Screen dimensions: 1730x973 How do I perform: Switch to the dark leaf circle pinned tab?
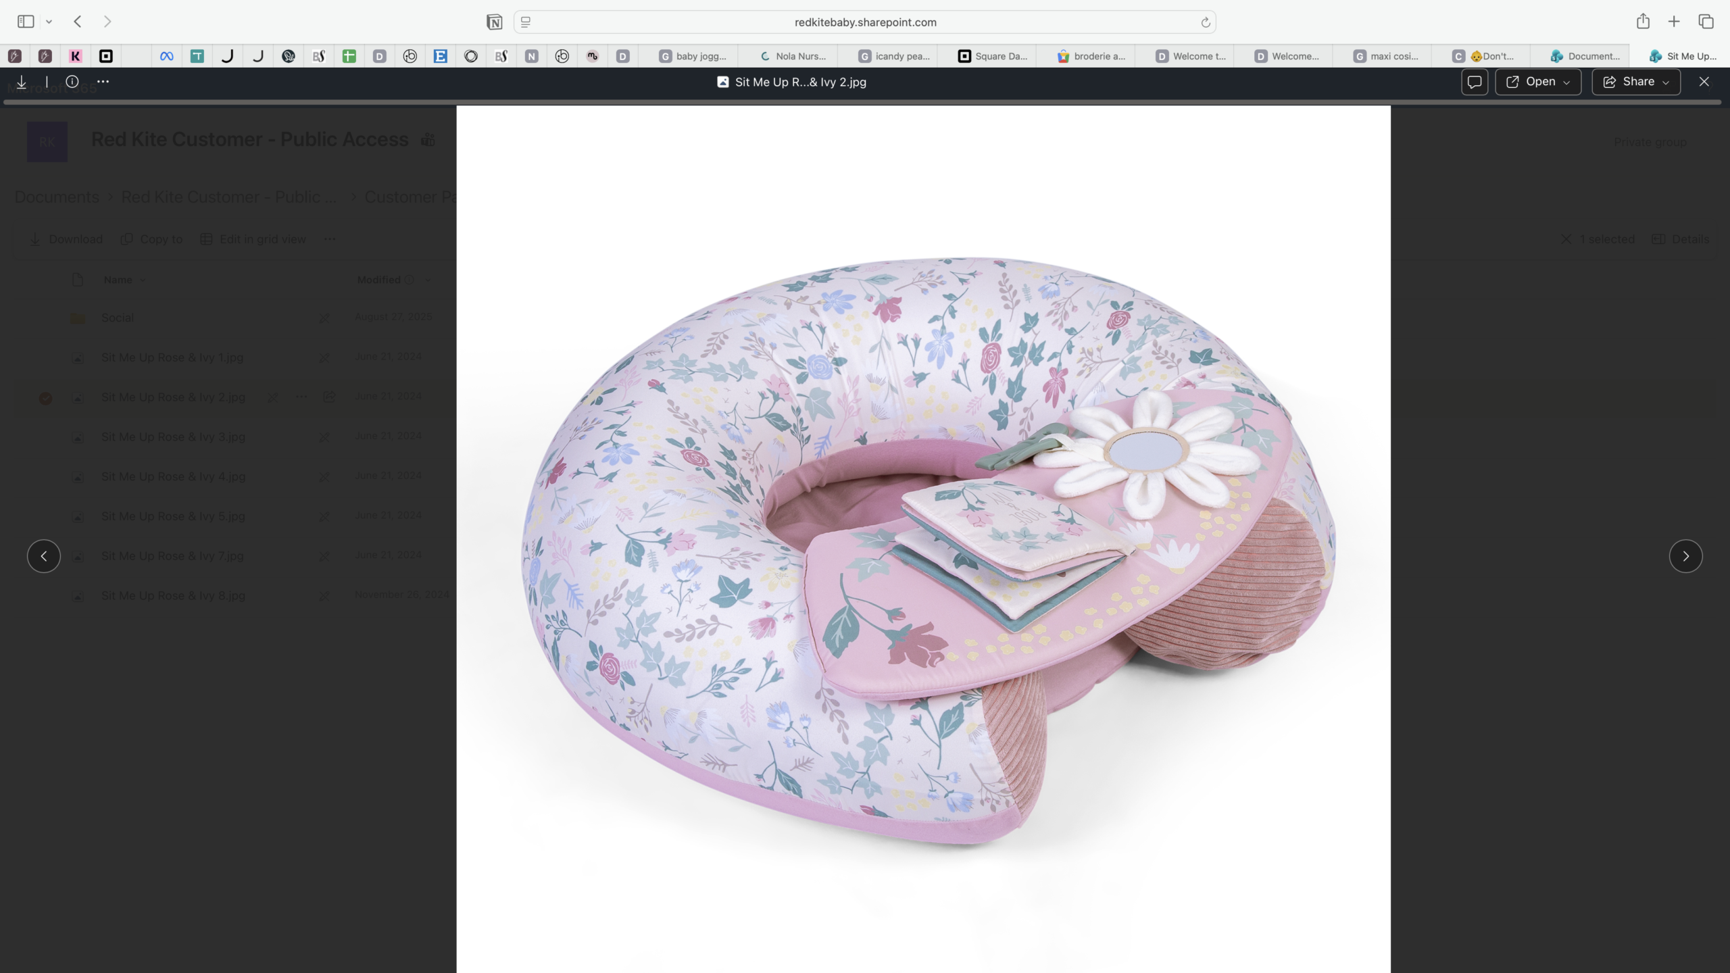[x=289, y=56]
